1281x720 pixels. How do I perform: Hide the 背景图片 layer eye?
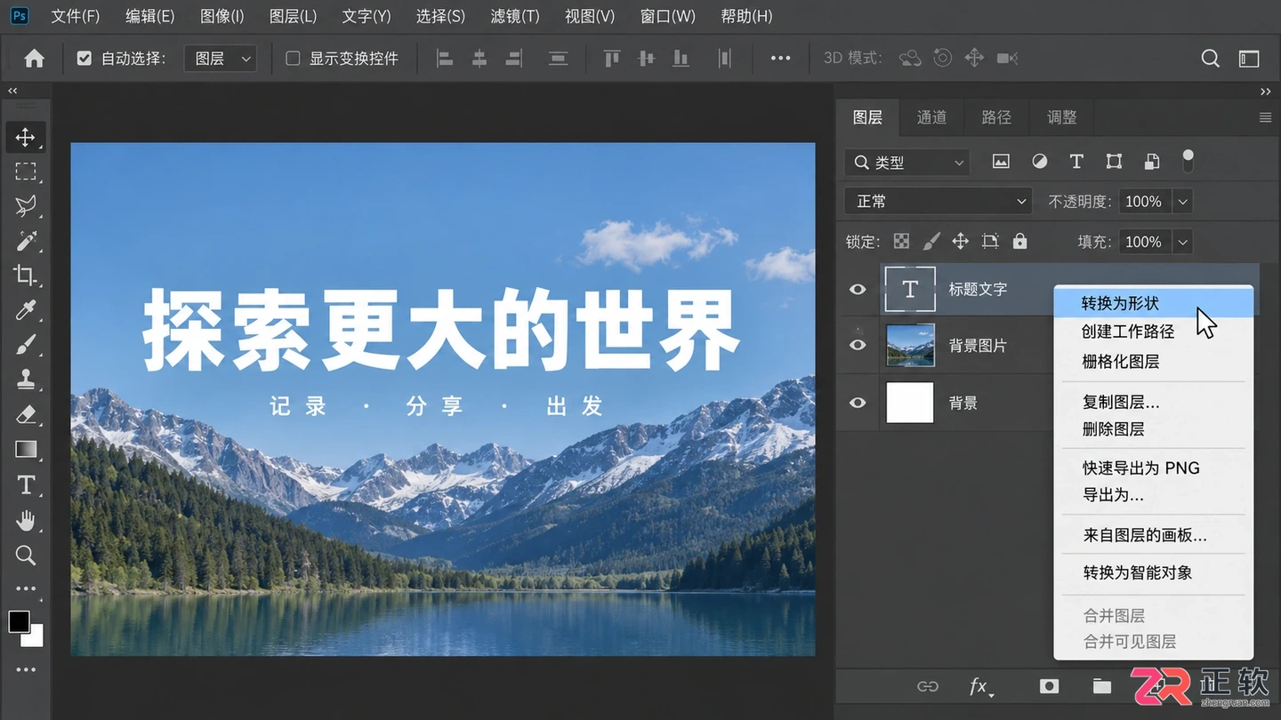point(858,345)
